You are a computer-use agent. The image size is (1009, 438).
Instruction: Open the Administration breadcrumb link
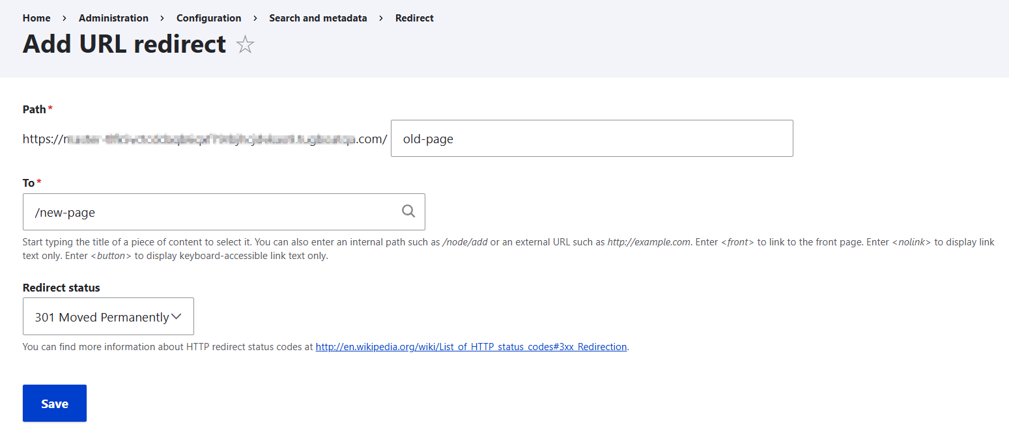coord(113,18)
